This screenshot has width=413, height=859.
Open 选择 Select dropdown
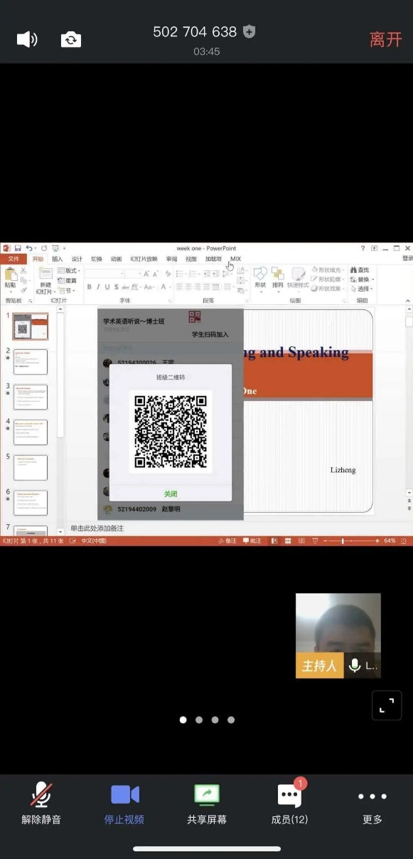(362, 289)
